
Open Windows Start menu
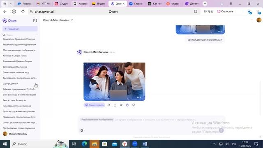click(x=5, y=144)
